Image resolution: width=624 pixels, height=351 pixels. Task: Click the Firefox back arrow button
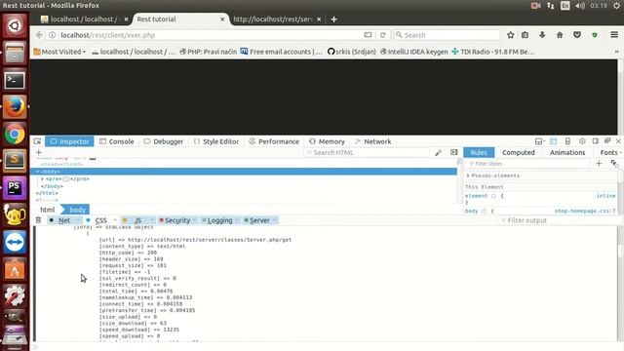[39, 35]
